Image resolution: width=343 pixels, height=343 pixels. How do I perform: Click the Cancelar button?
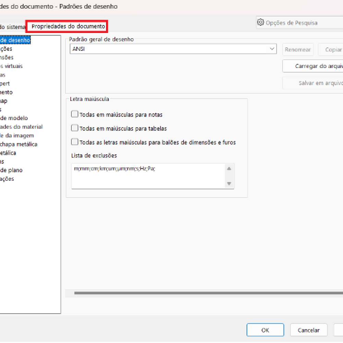point(308,330)
